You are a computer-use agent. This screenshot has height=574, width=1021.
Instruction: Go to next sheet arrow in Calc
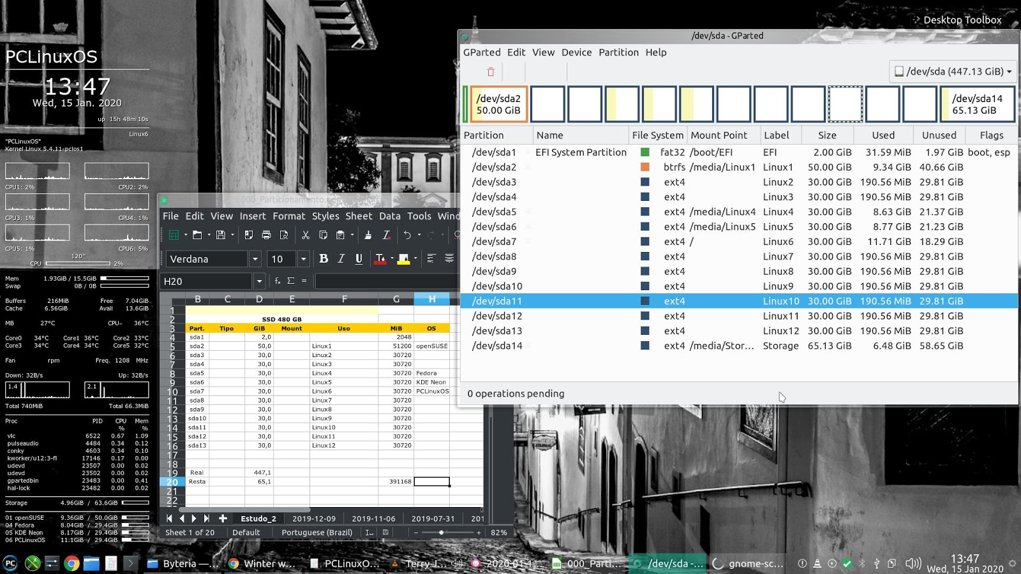pyautogui.click(x=194, y=519)
